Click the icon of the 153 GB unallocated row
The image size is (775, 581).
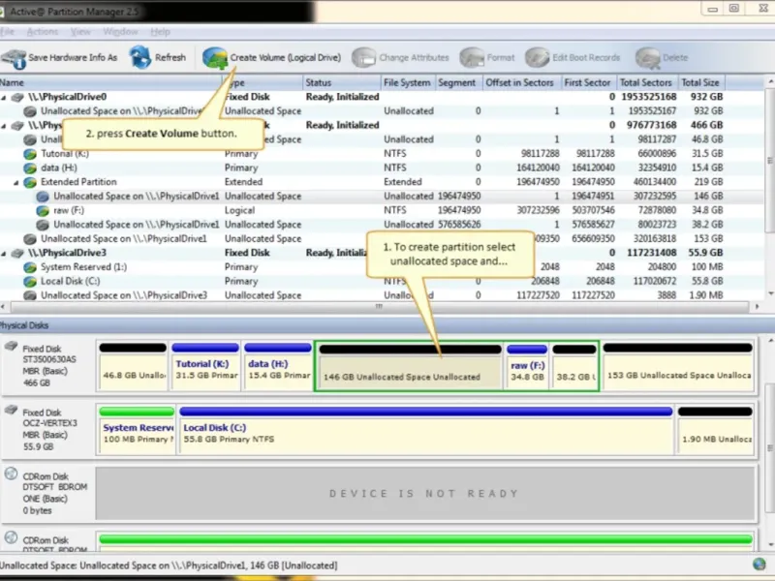(30, 239)
